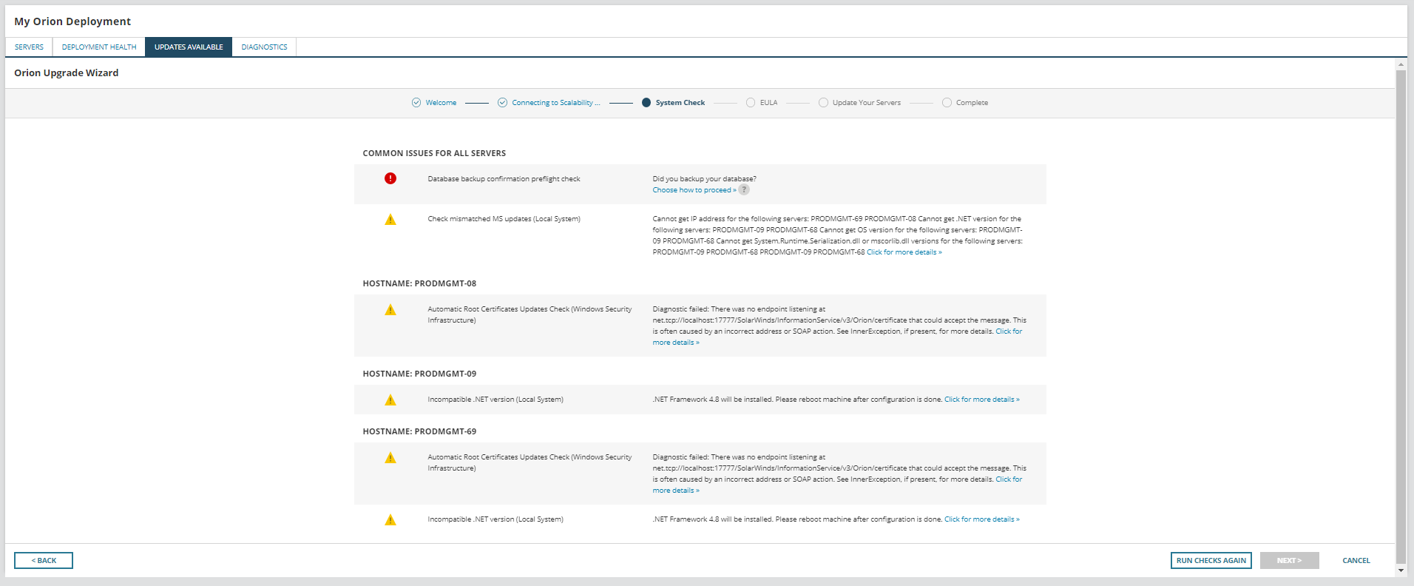Click the red error icon for database backup check
Viewport: 1414px width, 586px height.
pyautogui.click(x=390, y=178)
